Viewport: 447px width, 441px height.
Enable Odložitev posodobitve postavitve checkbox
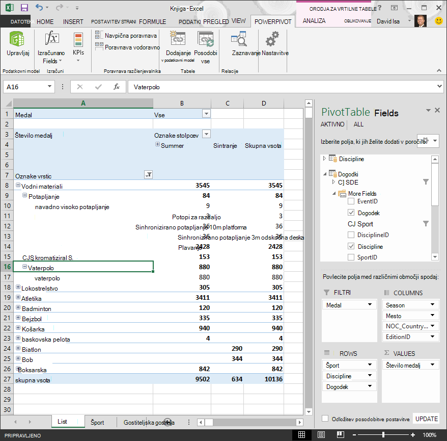click(x=325, y=418)
